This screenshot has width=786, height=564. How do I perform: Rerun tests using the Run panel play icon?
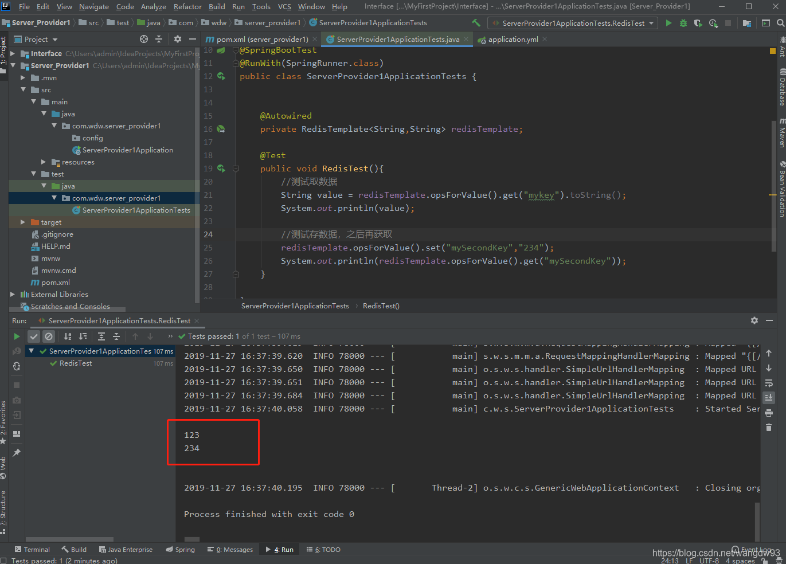click(x=17, y=336)
